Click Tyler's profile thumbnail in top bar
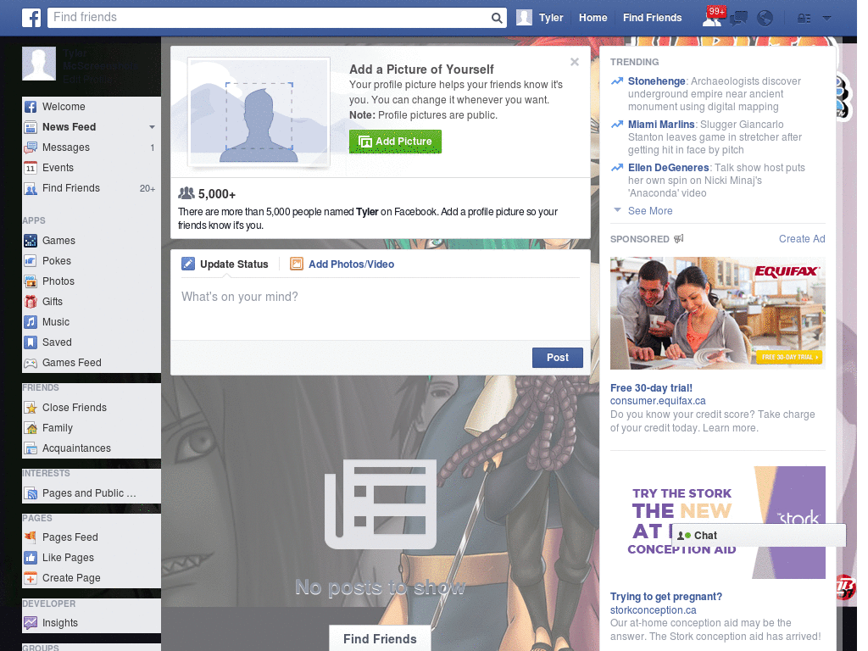The width and height of the screenshot is (868, 651). pyautogui.click(x=524, y=18)
